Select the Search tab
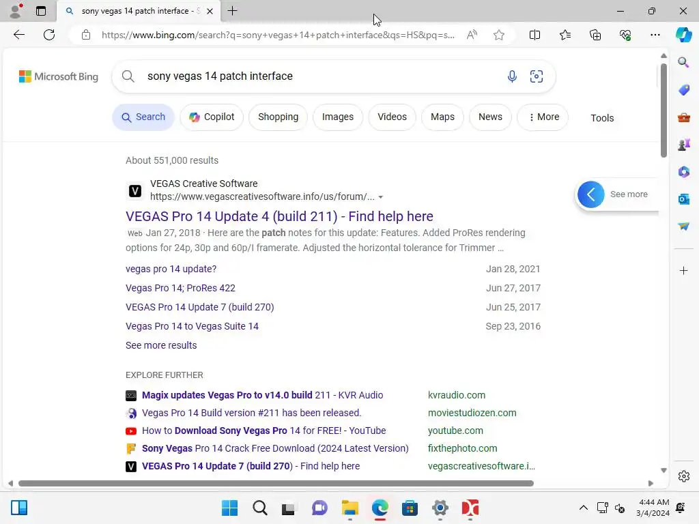The width and height of the screenshot is (699, 524). (x=143, y=117)
